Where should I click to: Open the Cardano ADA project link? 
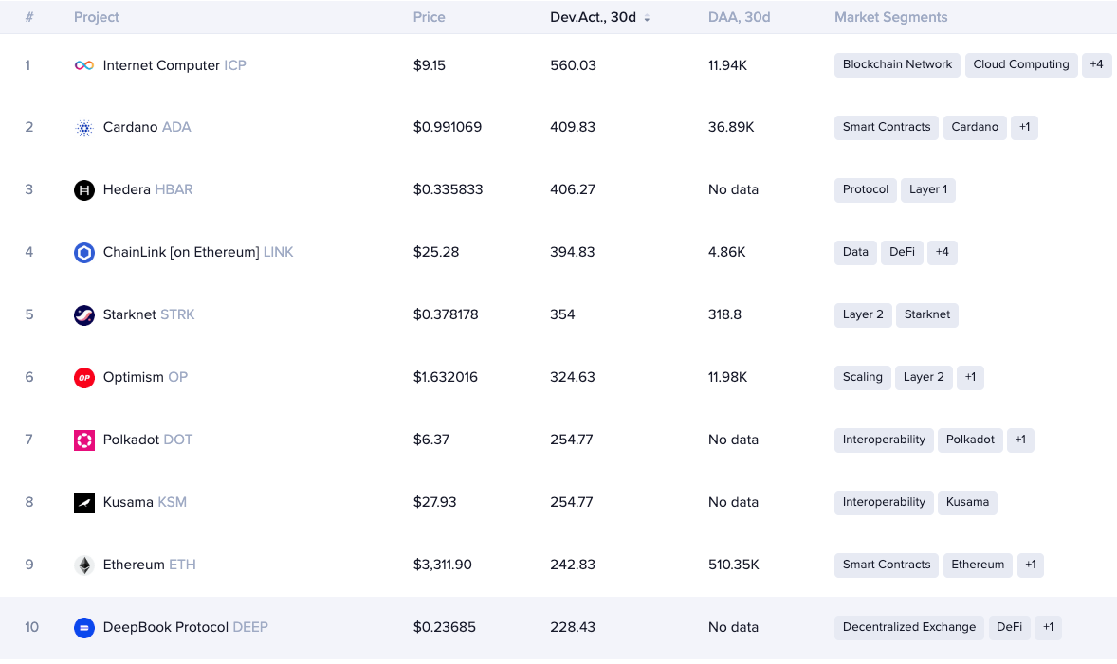click(147, 127)
